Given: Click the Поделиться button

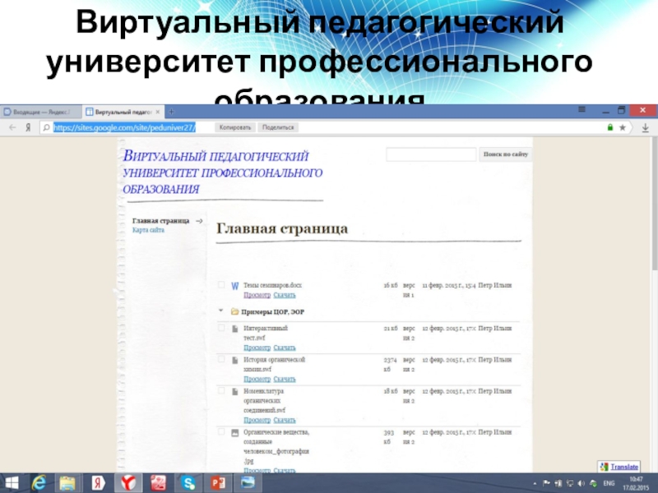Looking at the screenshot, I should pos(278,127).
